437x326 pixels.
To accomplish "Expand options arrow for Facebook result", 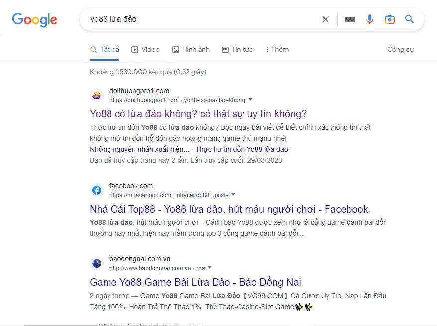I will click(233, 195).
